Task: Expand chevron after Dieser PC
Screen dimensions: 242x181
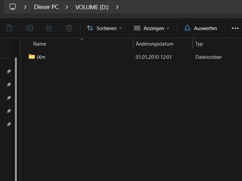Action: [x=67, y=7]
